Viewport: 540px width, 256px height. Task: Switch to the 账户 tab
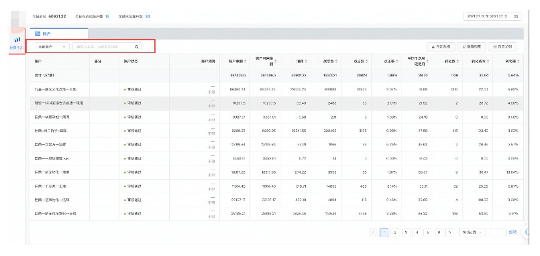pyautogui.click(x=59, y=34)
